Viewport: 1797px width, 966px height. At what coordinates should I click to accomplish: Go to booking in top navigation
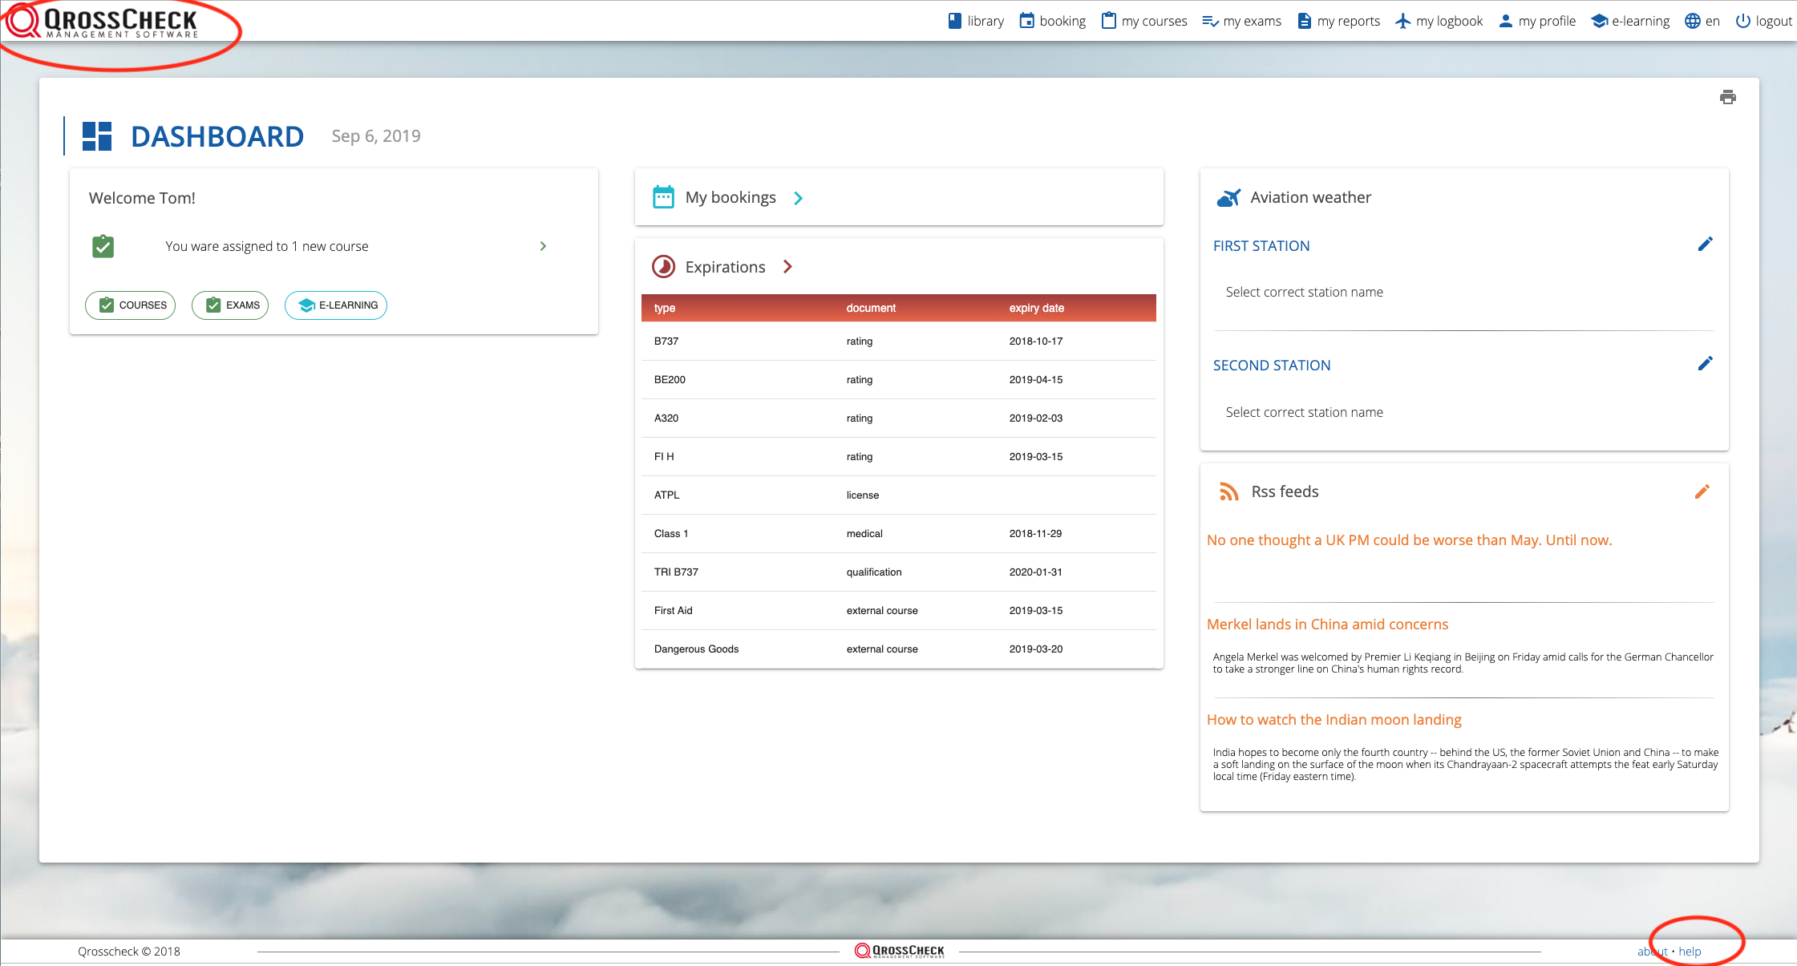pos(1052,21)
